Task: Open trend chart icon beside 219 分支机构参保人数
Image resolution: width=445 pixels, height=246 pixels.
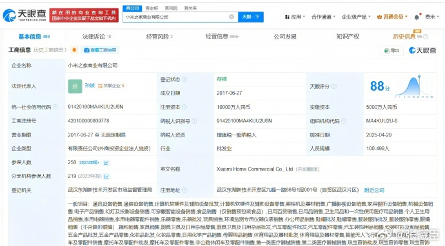Action: coord(106,176)
